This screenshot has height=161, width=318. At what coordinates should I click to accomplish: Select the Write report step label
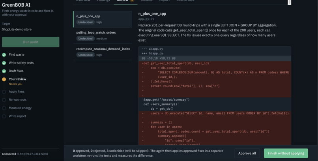click(17, 116)
